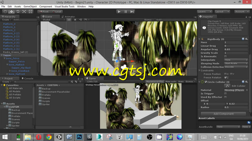The width and height of the screenshot is (252, 141).
Task: Toggle scene audio speaker icon
Action: 80,20
